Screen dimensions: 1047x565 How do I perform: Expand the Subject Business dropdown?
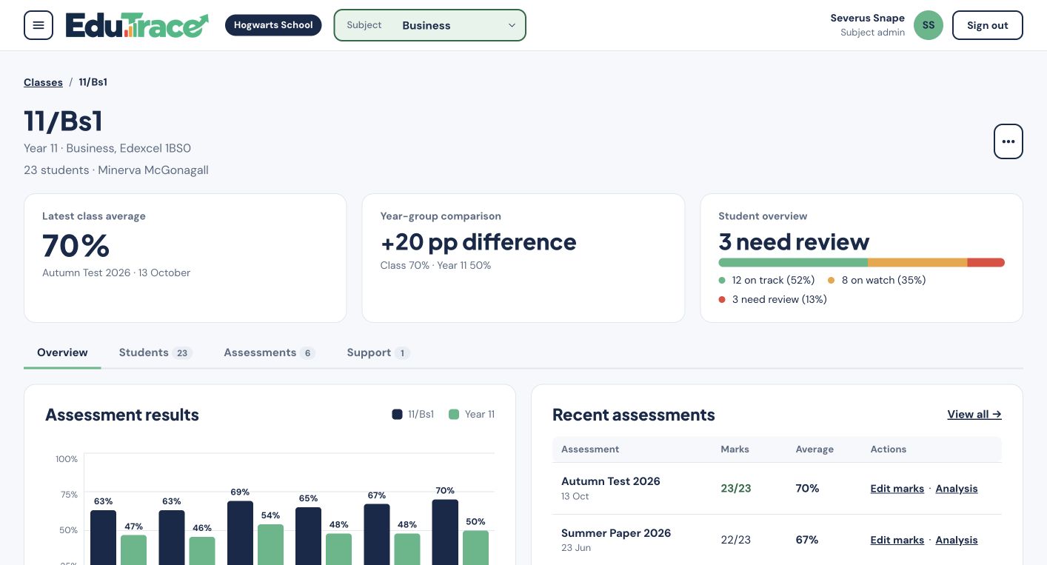tap(429, 25)
